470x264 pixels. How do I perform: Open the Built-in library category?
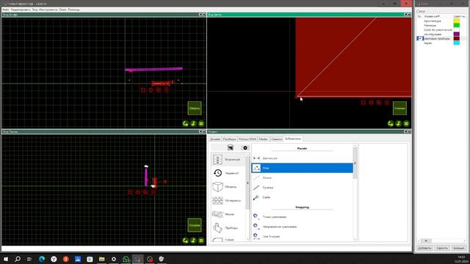228,159
